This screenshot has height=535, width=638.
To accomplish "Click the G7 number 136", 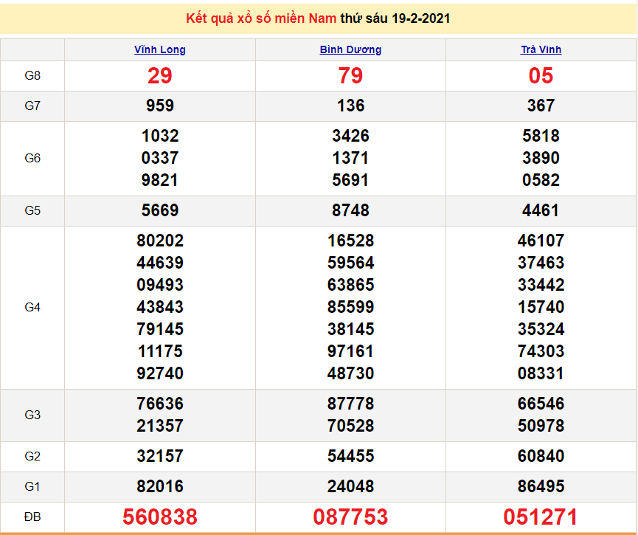I will [x=350, y=106].
